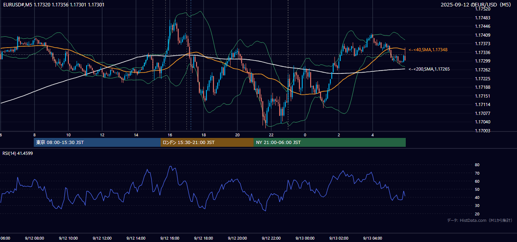Screen dimensions: 517x242
Task: Click the RSI axis level 60
Action: tap(477, 181)
